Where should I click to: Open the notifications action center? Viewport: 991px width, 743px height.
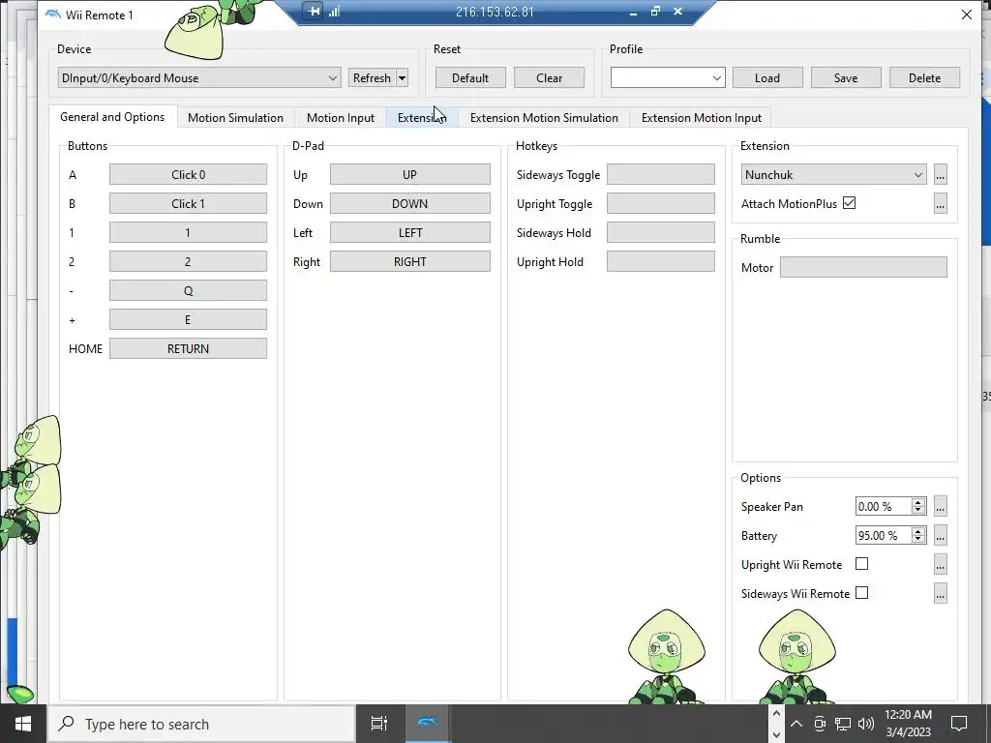pos(959,724)
